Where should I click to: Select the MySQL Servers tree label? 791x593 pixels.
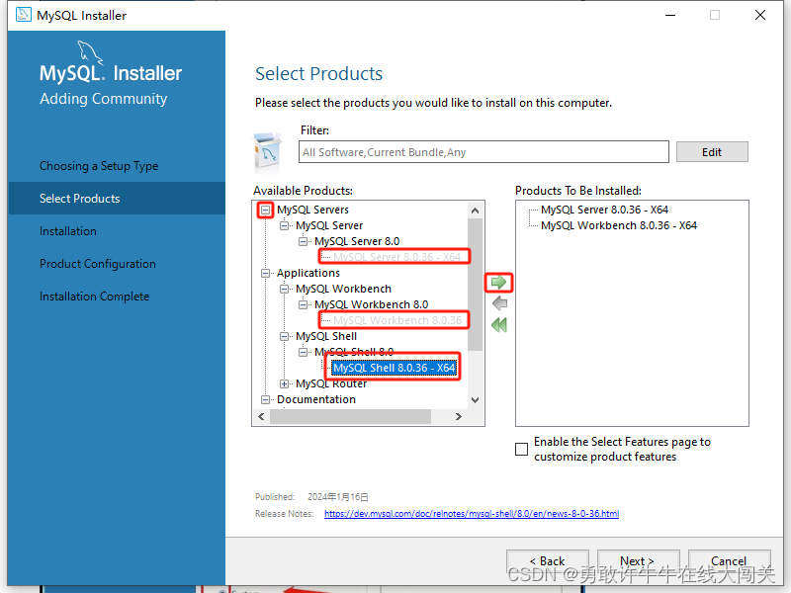tap(312, 210)
